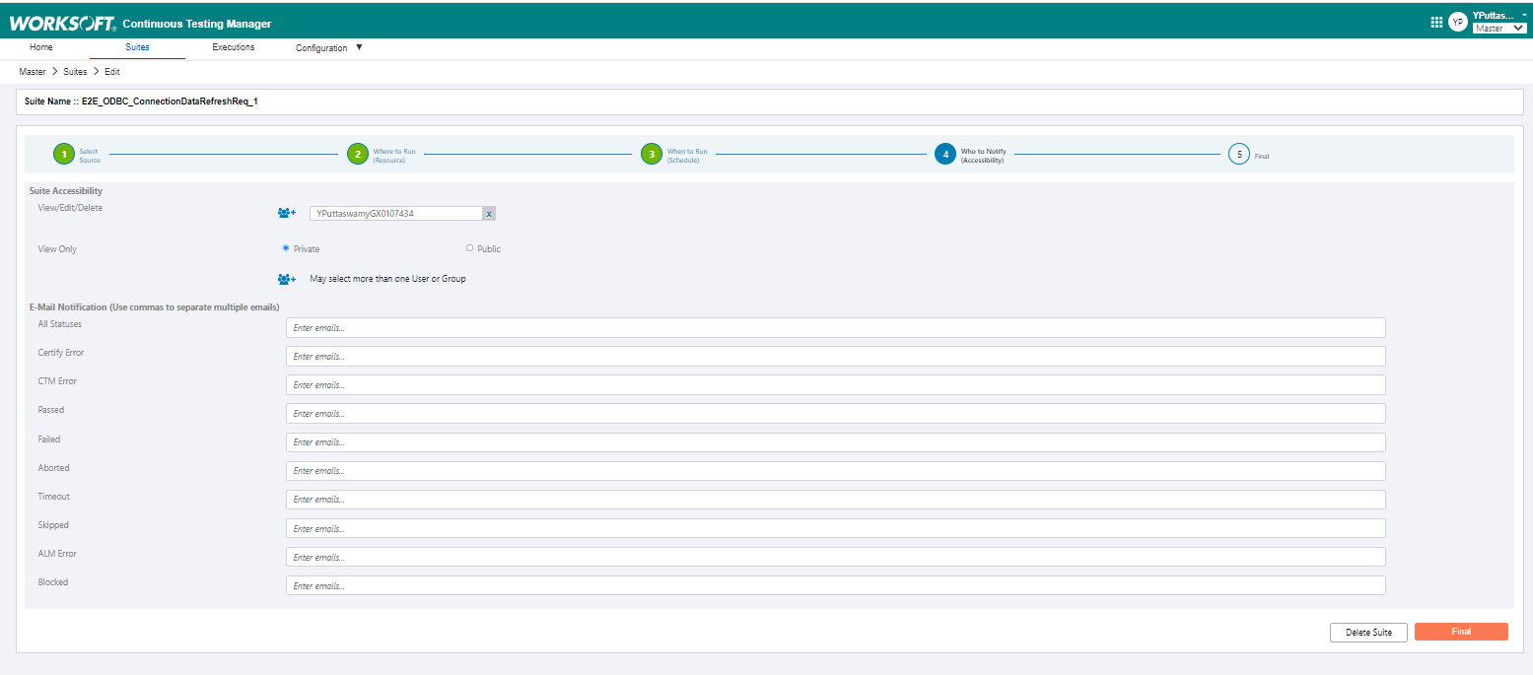Click Suites in the breadcrumb trail

pos(75,72)
